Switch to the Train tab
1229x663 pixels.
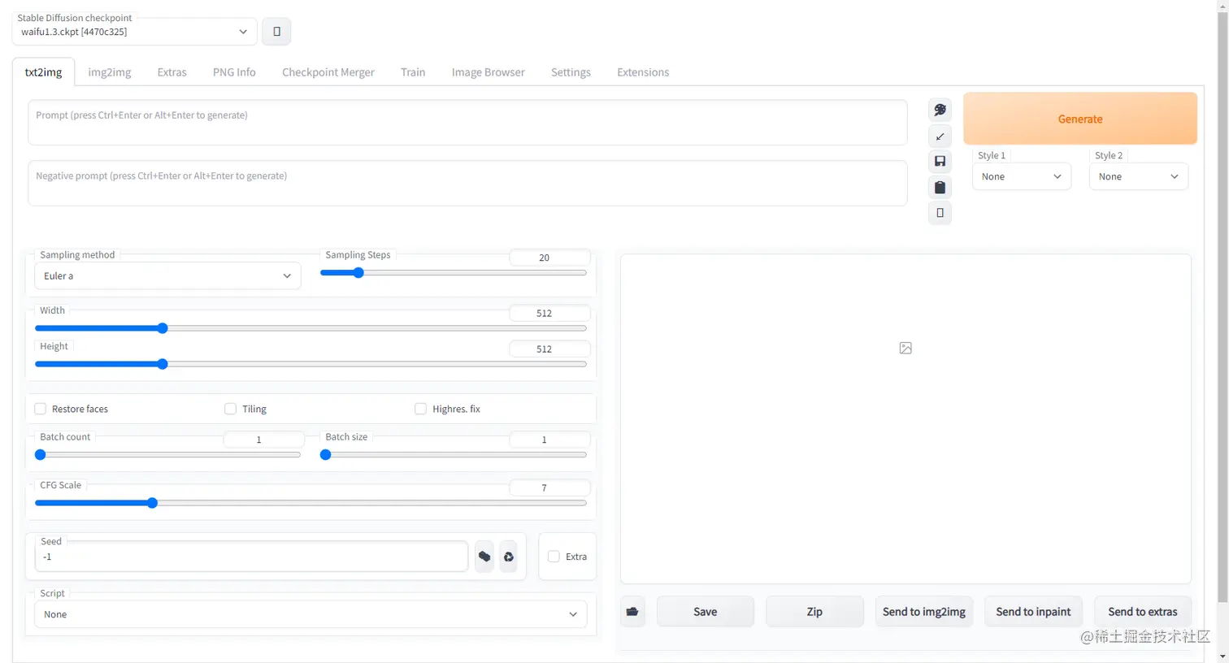click(x=413, y=71)
